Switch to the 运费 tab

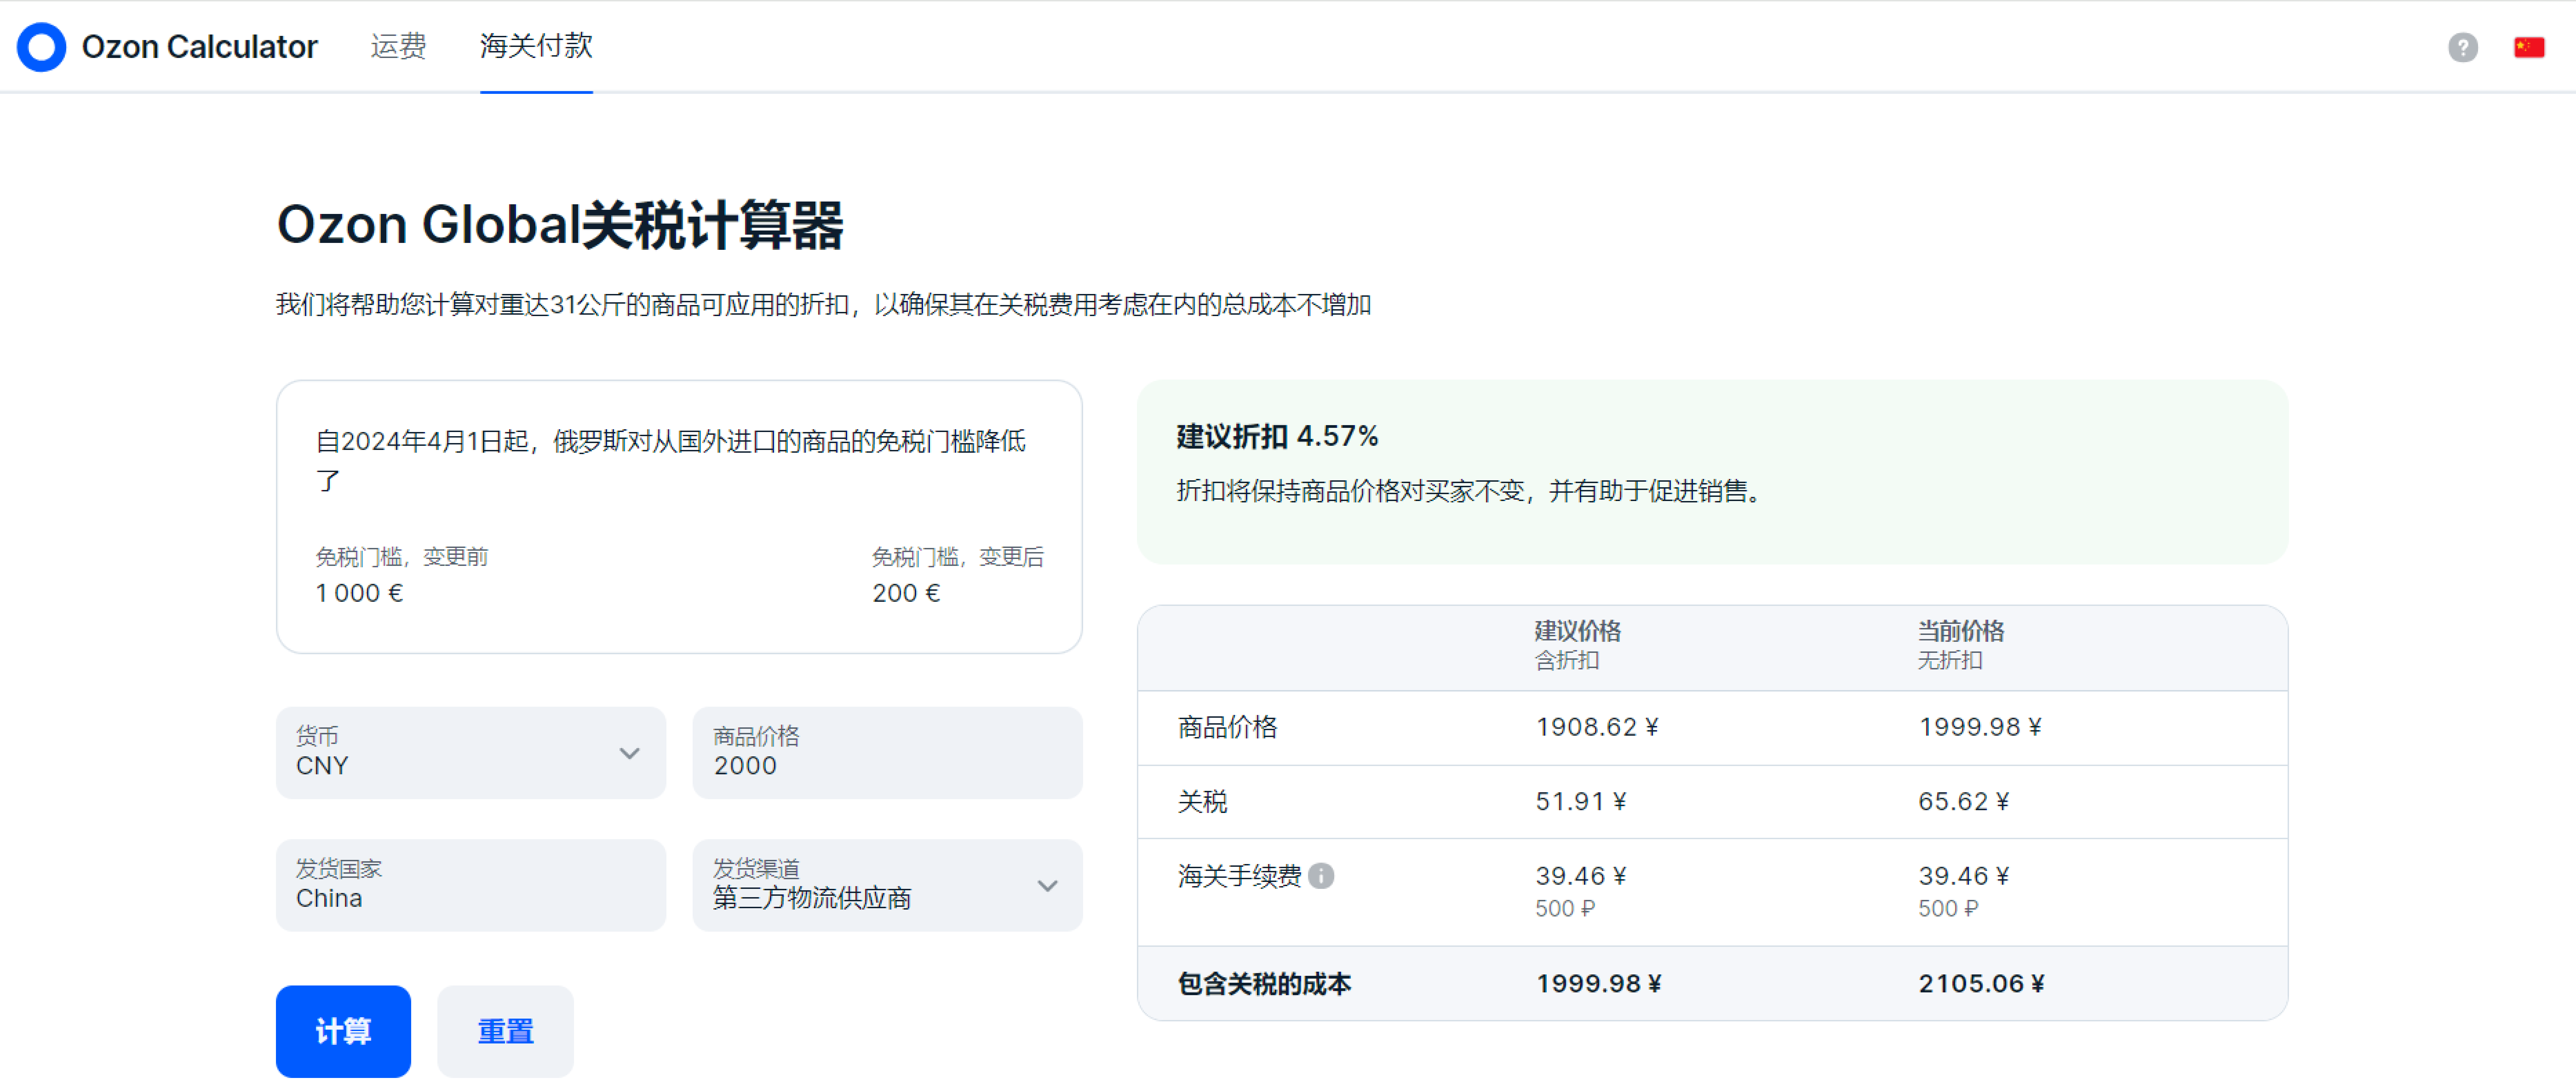tap(398, 46)
